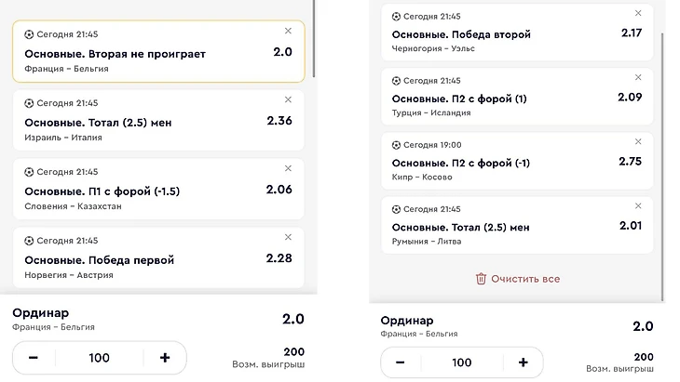
Task: Remove the Норвегия – Австрия bet
Action: [x=288, y=238]
